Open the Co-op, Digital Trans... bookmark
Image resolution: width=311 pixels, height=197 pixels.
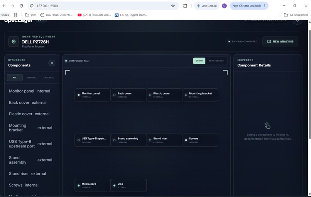pos(131,15)
